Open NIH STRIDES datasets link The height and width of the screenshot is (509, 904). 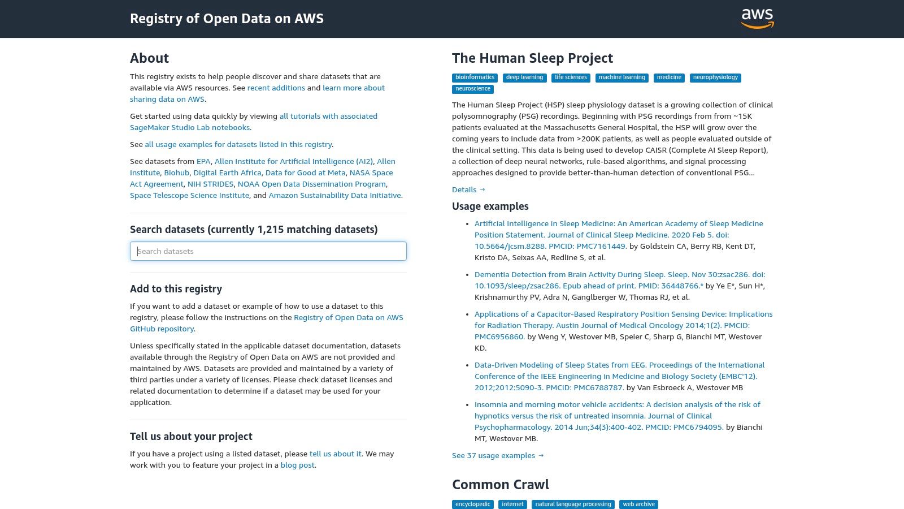(x=210, y=184)
